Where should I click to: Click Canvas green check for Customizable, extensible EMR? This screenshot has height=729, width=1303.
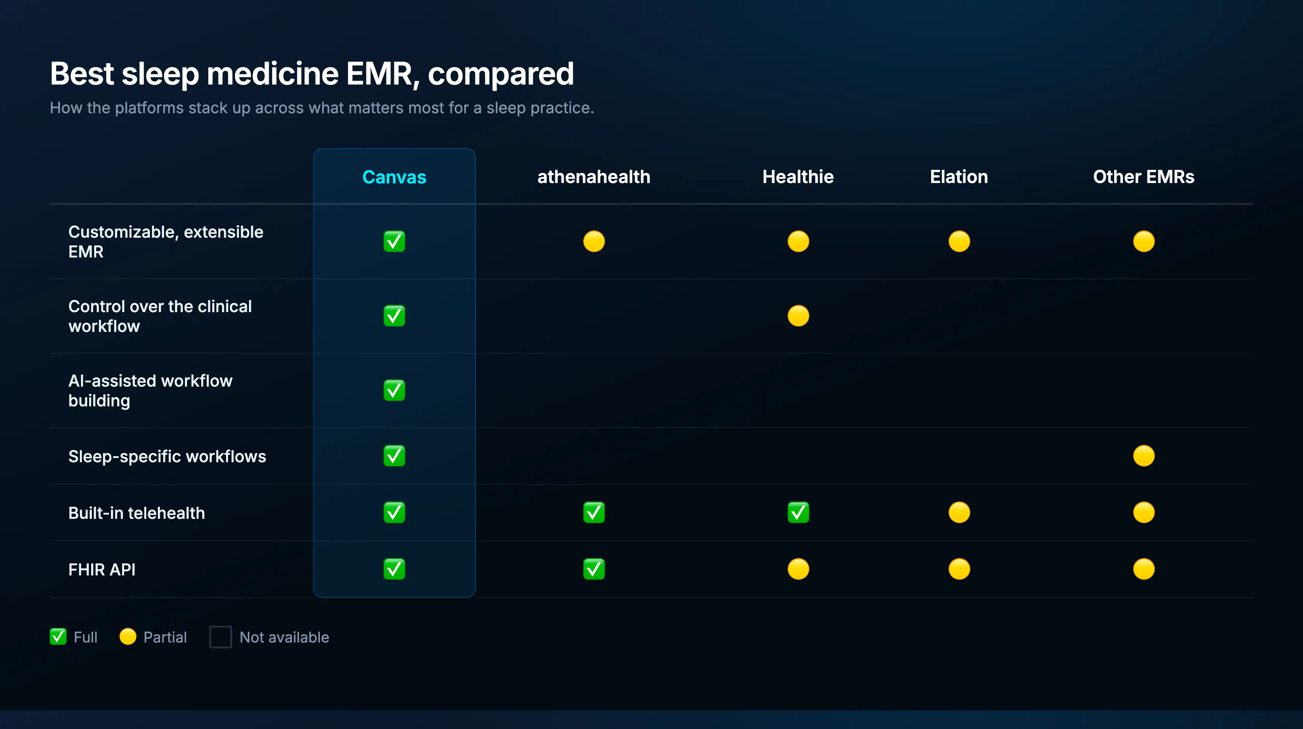tap(394, 241)
